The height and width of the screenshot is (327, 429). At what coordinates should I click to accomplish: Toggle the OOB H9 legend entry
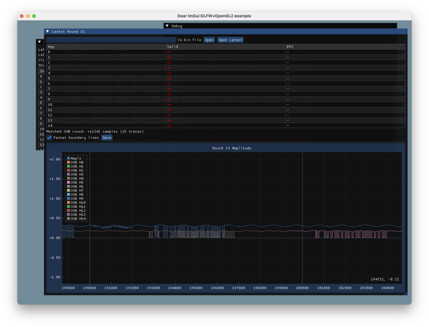pyautogui.click(x=75, y=199)
